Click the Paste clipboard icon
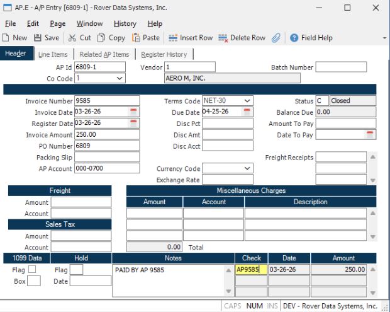Screen dimensions: 390x312 (135, 38)
